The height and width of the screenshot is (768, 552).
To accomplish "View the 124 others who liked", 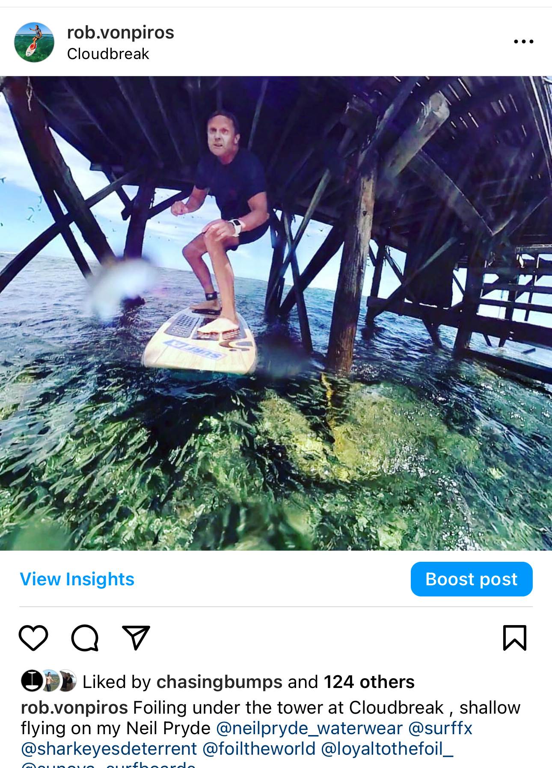I will point(369,682).
